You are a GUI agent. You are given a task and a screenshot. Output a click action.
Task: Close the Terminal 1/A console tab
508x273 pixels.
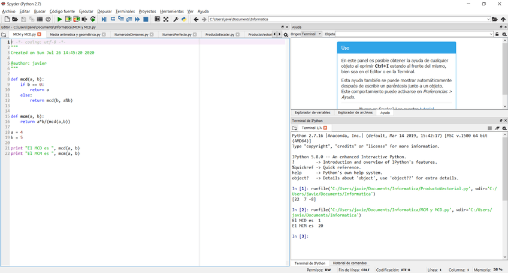pyautogui.click(x=325, y=128)
